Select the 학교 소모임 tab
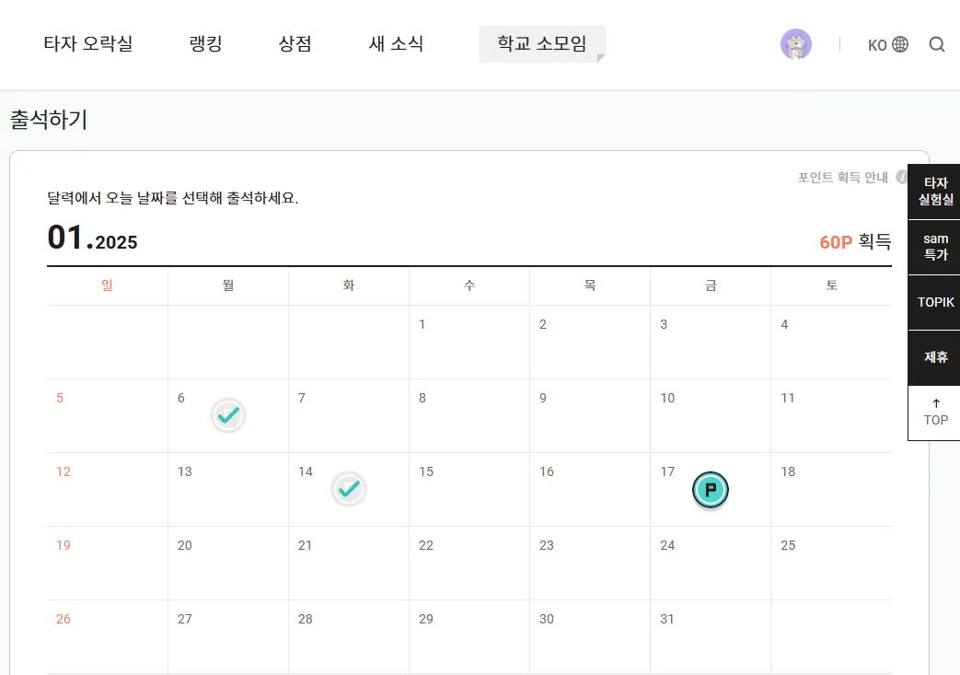The image size is (960, 675). (x=541, y=43)
